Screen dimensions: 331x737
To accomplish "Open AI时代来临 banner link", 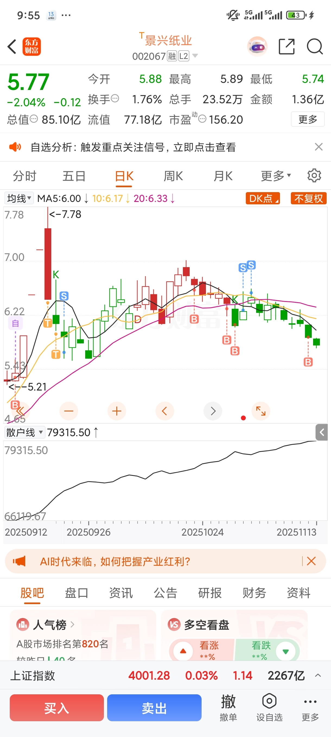I will click(115, 561).
